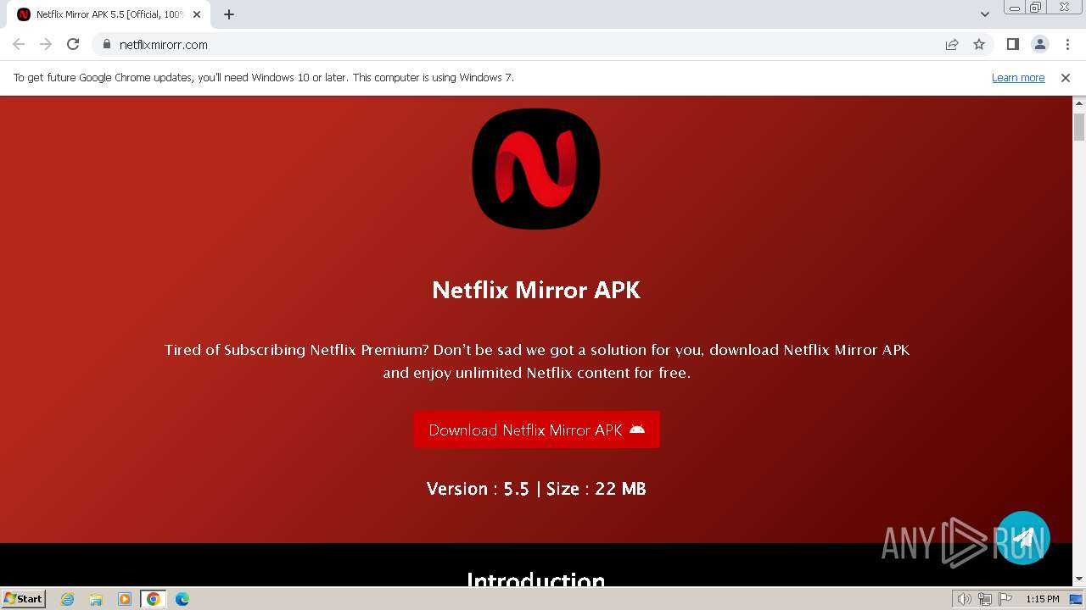Image resolution: width=1086 pixels, height=610 pixels.
Task: Open the Chrome profile avatar
Action: [x=1039, y=44]
